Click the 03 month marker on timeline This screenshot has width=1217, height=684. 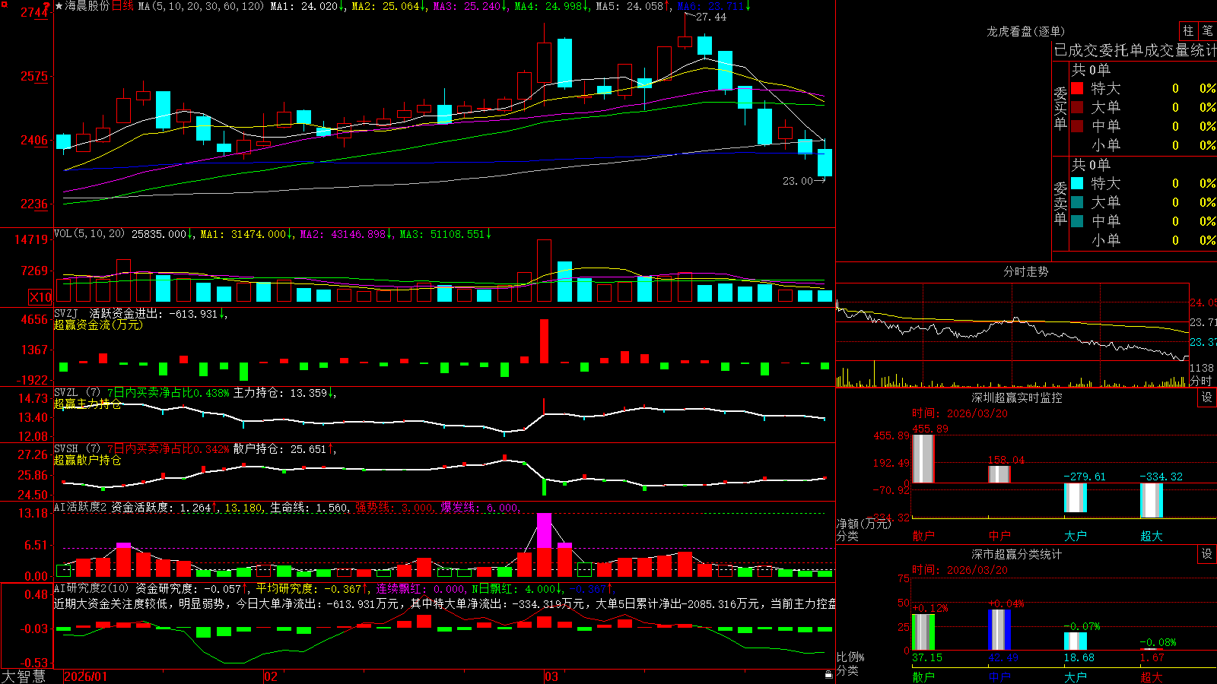click(x=551, y=676)
